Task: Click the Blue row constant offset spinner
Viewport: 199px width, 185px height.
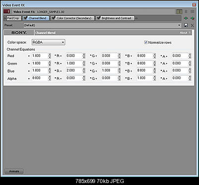Action: (190, 70)
